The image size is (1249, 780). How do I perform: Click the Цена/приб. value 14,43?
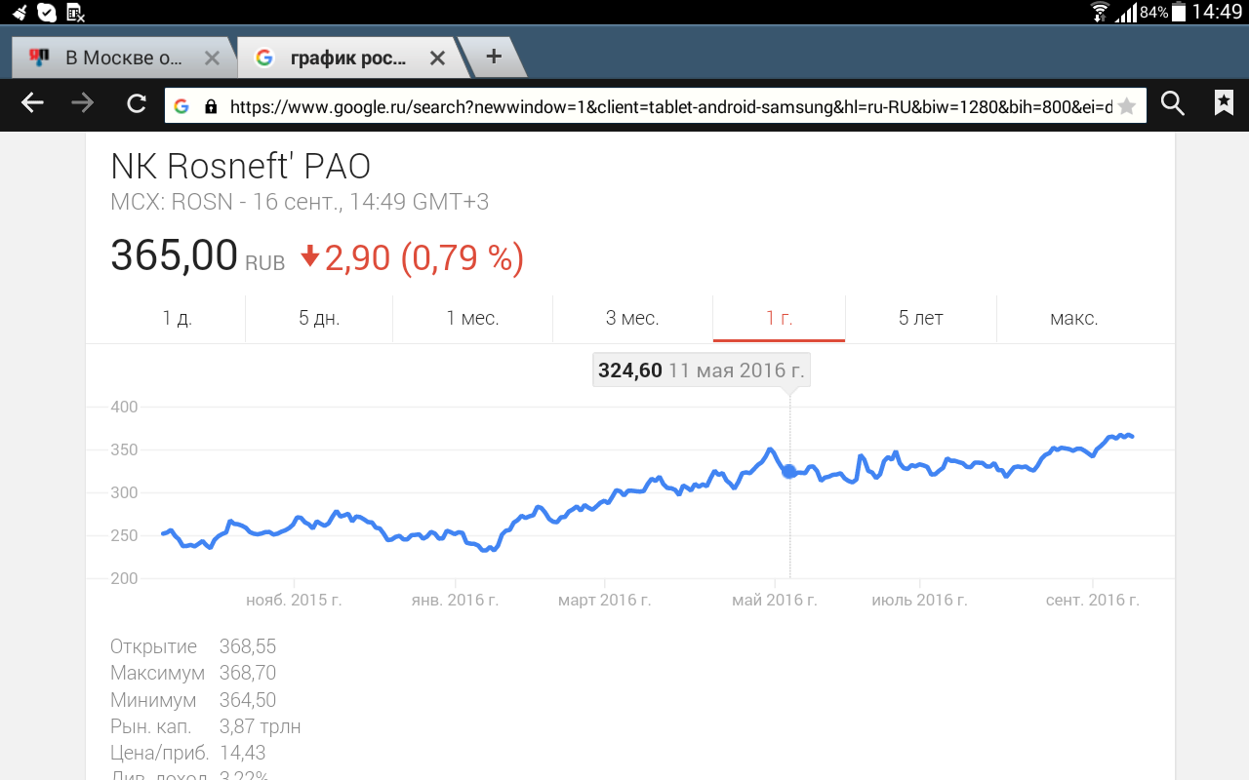(242, 753)
